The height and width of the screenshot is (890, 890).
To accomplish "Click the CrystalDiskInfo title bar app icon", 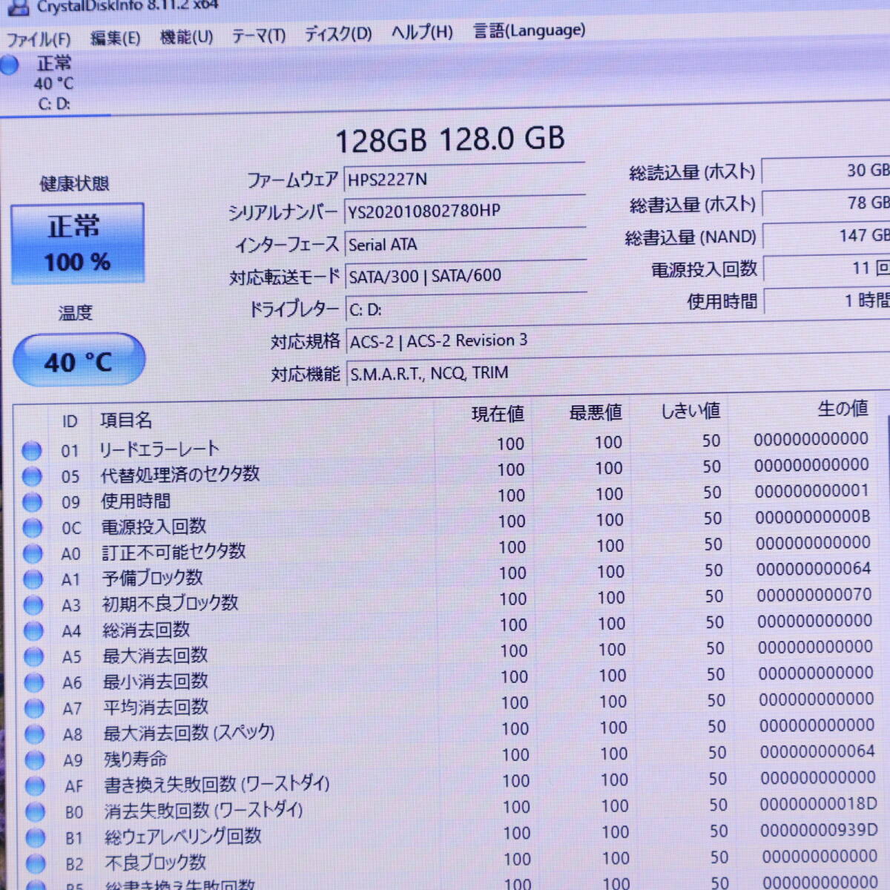I will 18,7.
